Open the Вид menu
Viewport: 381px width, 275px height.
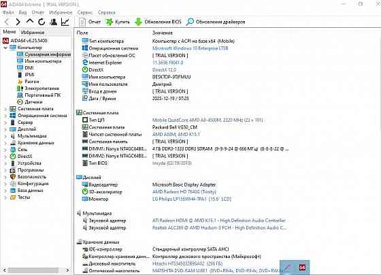[x=22, y=12]
